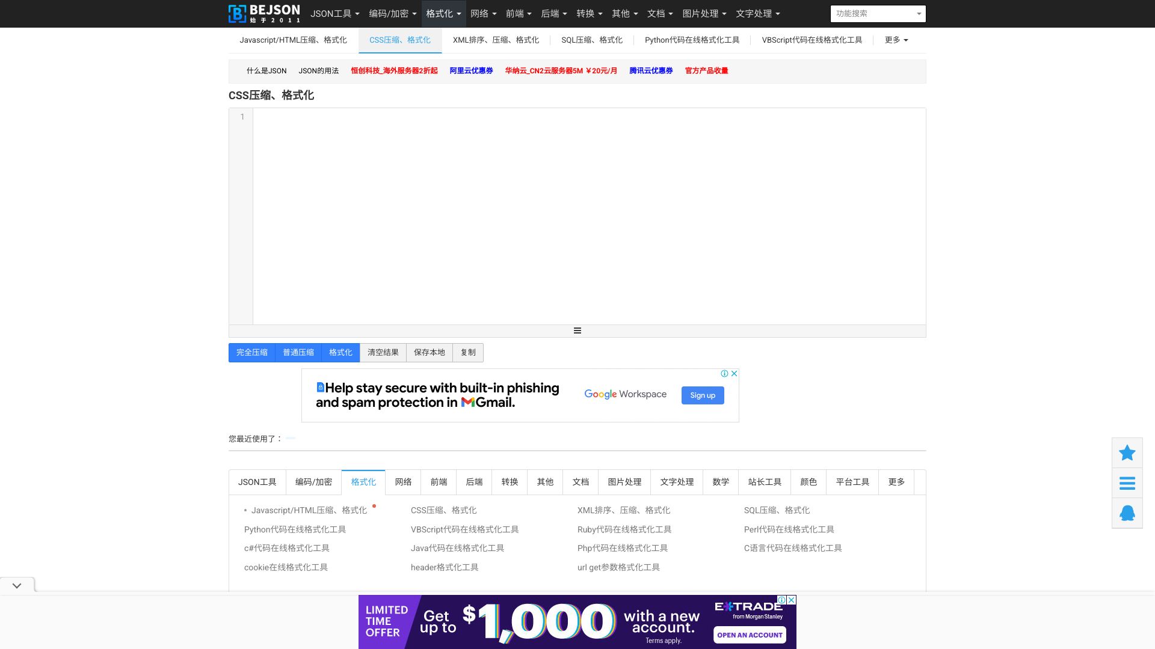Viewport: 1155px width, 649px height.
Task: Click the editor resize handle icon
Action: [577, 331]
